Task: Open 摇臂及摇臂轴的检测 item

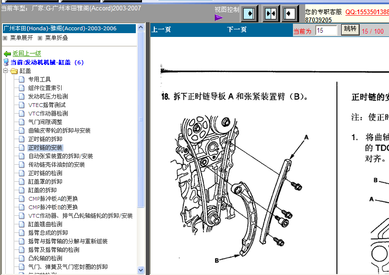Action: click(53, 250)
